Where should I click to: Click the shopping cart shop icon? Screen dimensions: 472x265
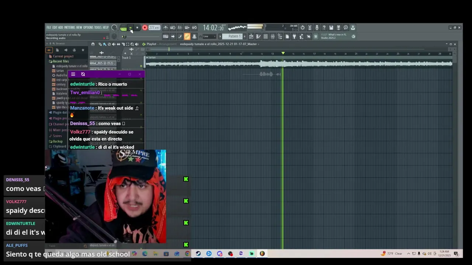click(316, 36)
